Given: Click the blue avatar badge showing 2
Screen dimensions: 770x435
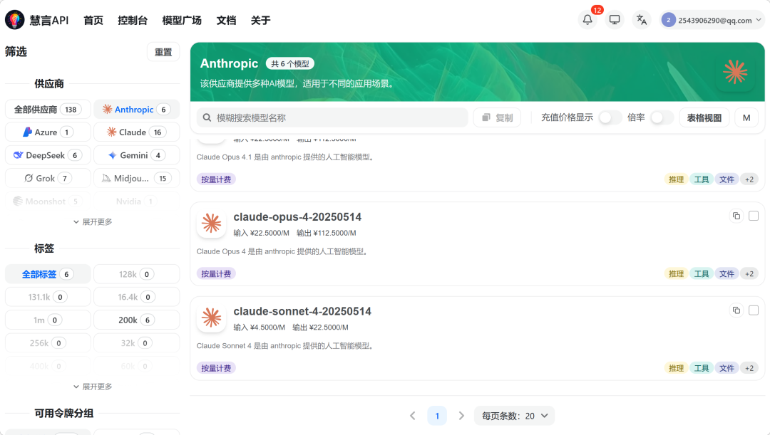Looking at the screenshot, I should click(x=667, y=19).
